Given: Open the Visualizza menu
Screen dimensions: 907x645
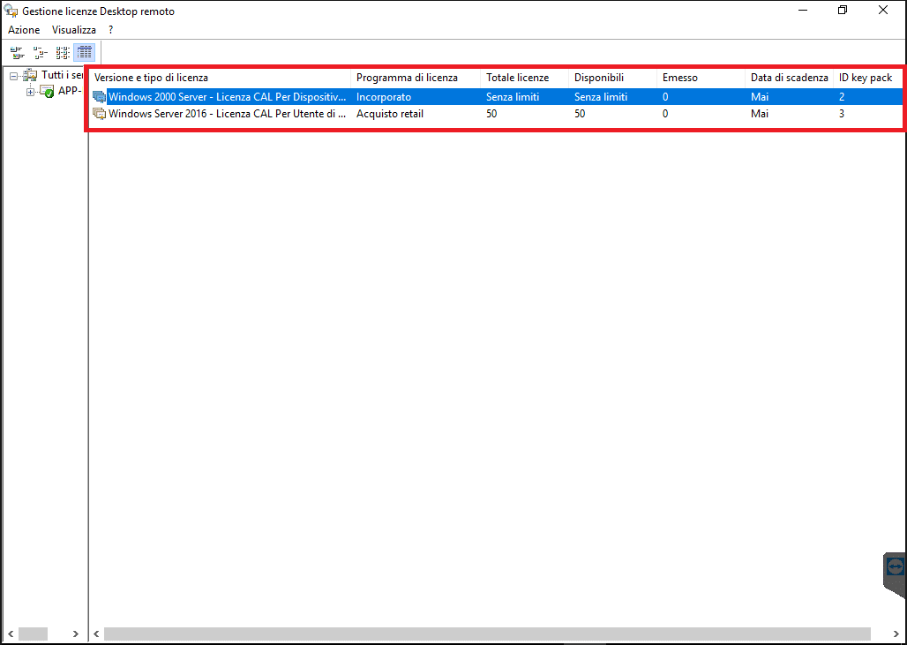Looking at the screenshot, I should pyautogui.click(x=74, y=29).
